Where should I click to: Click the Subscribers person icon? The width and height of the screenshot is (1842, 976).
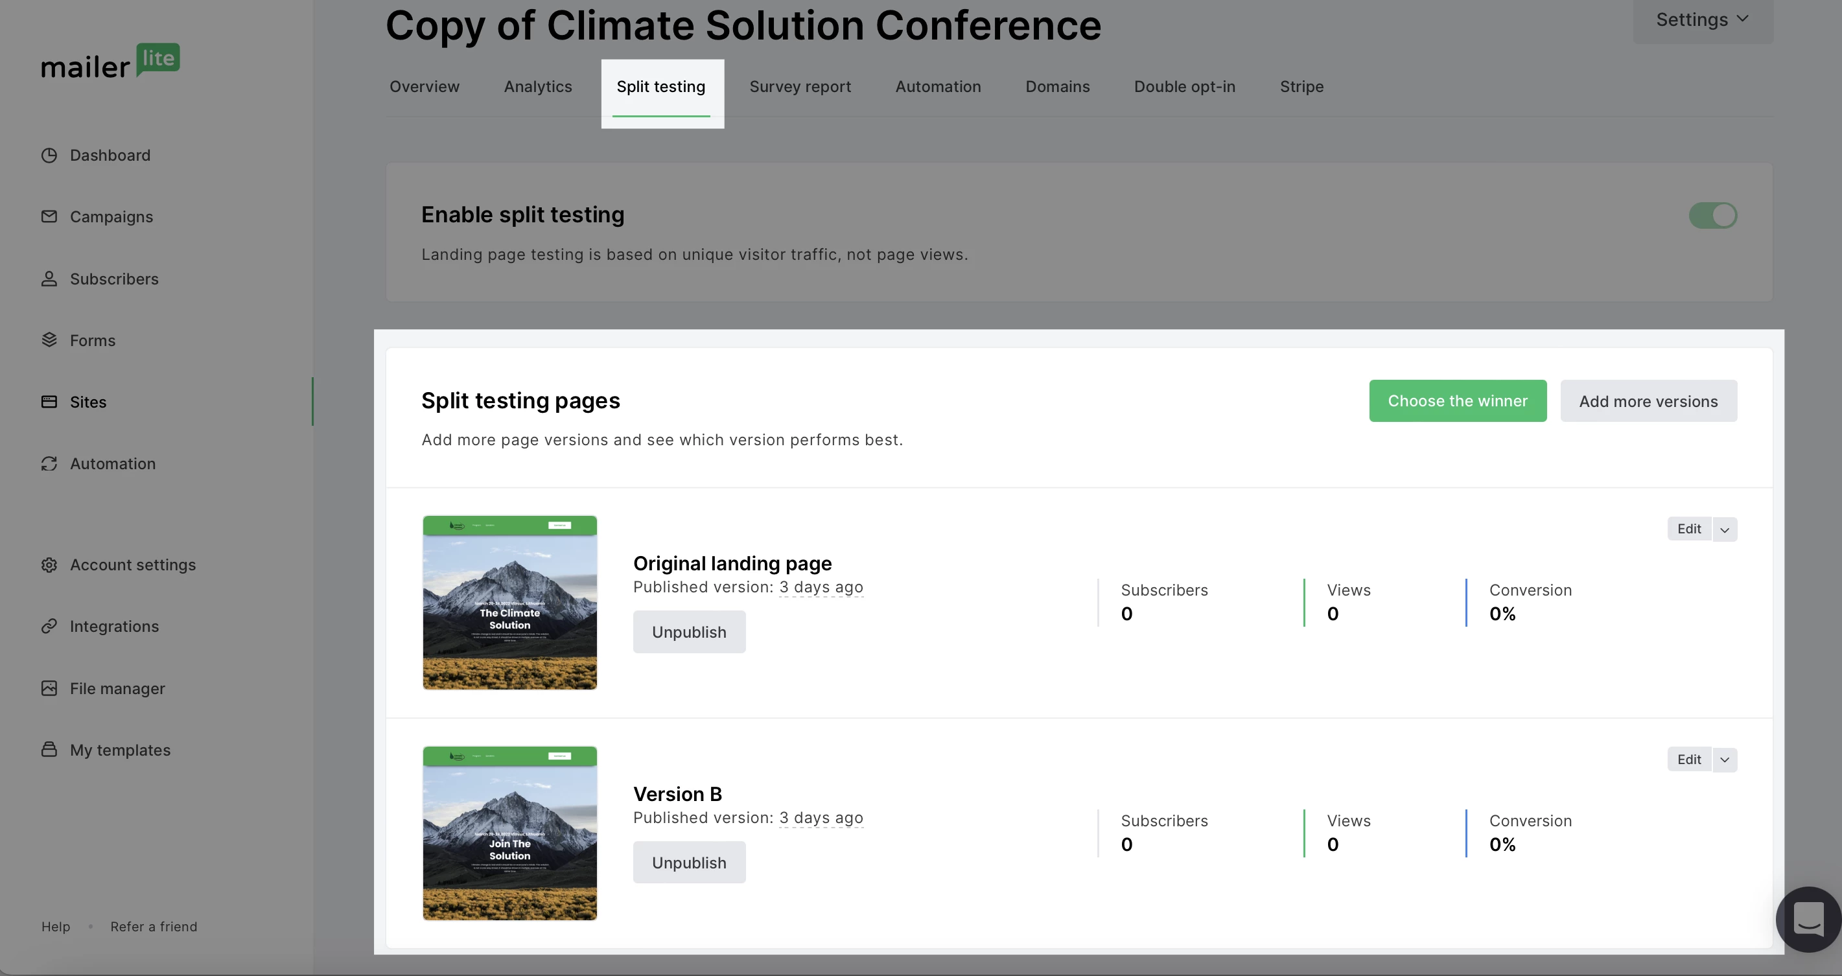[x=49, y=279]
